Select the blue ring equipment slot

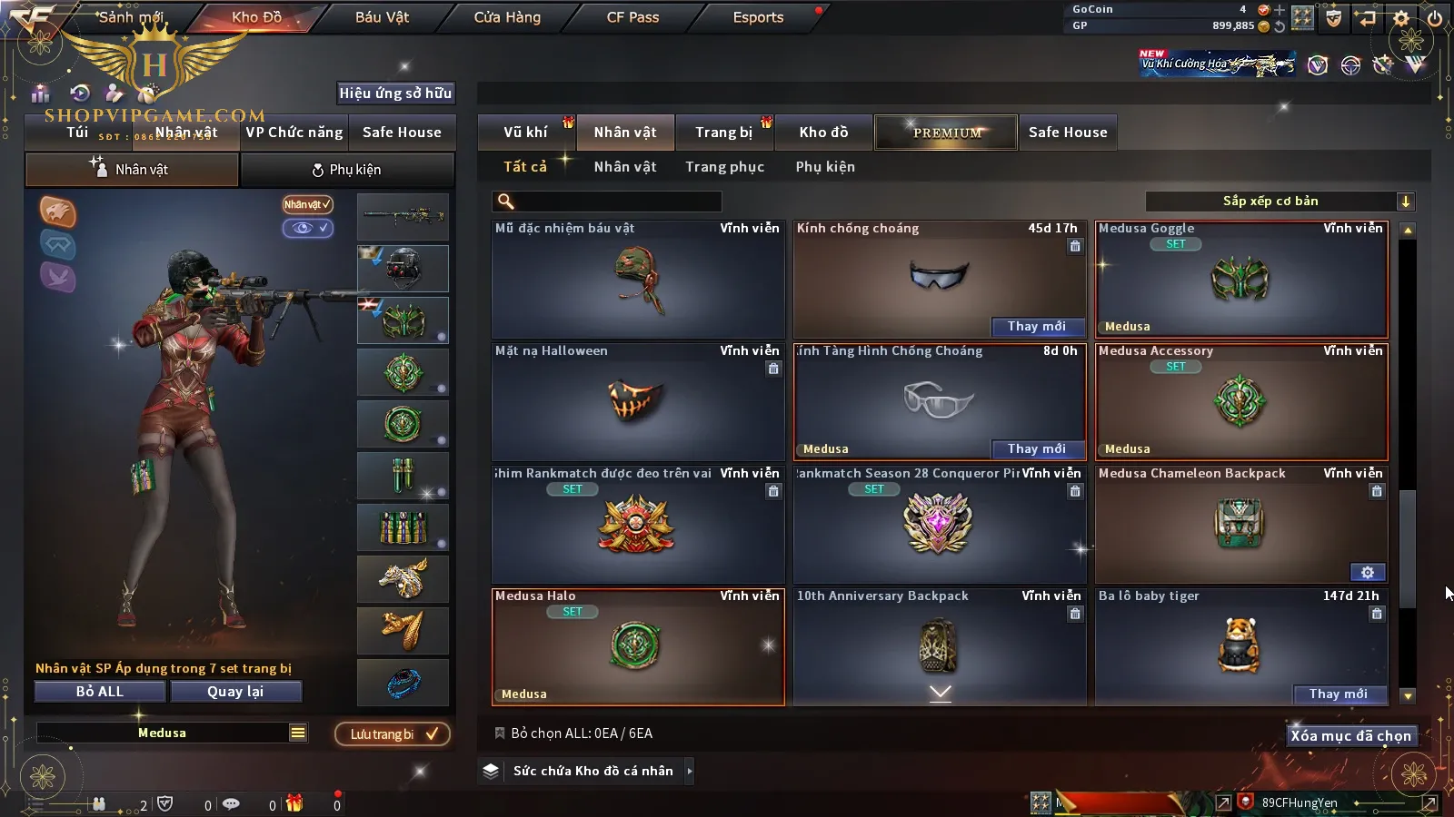[x=403, y=683]
